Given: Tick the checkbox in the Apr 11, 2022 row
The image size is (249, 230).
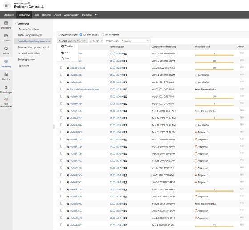Looking at the screenshot, I should click(61, 75).
